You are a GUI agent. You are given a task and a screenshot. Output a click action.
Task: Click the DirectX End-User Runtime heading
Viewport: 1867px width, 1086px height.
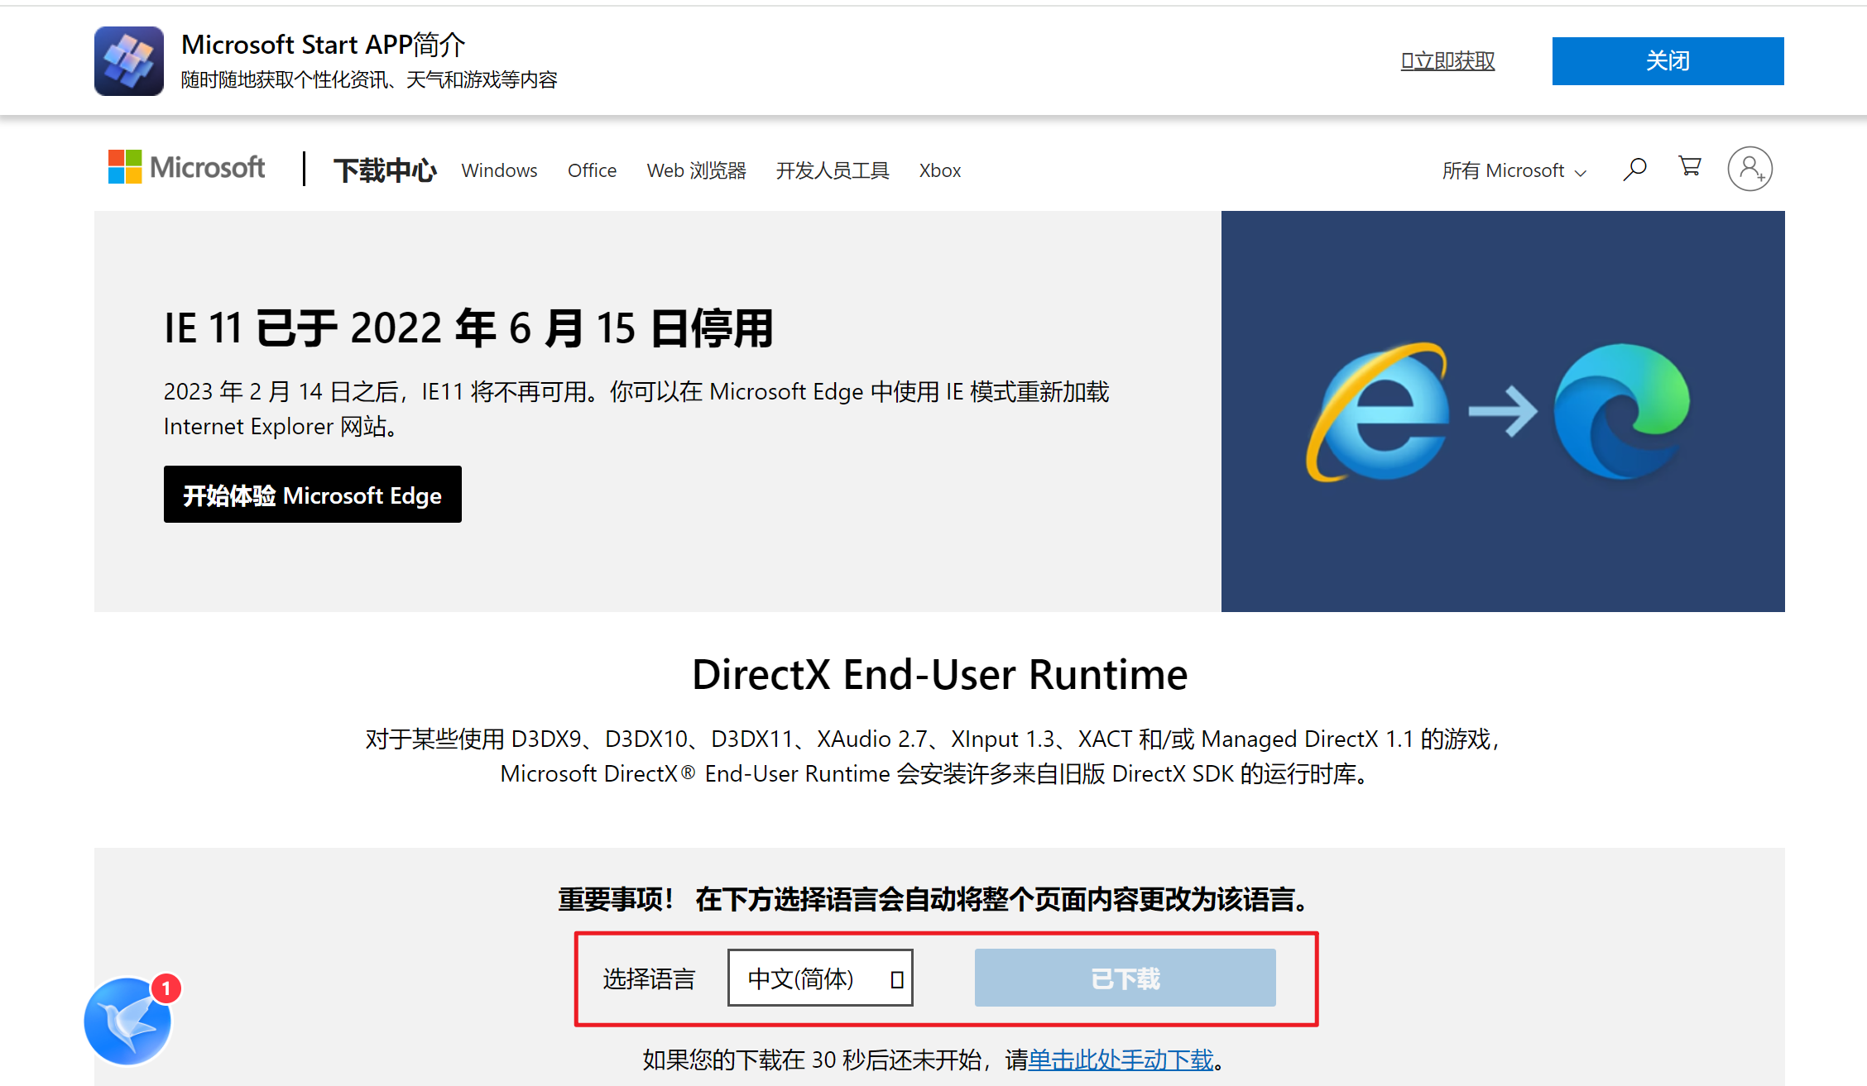[x=939, y=674]
